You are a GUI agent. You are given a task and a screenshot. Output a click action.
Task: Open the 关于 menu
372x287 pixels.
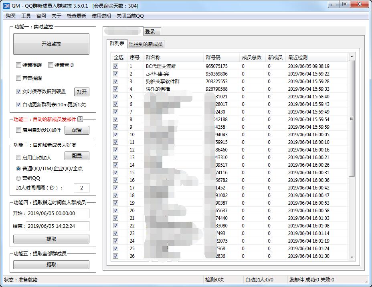pyautogui.click(x=56, y=16)
